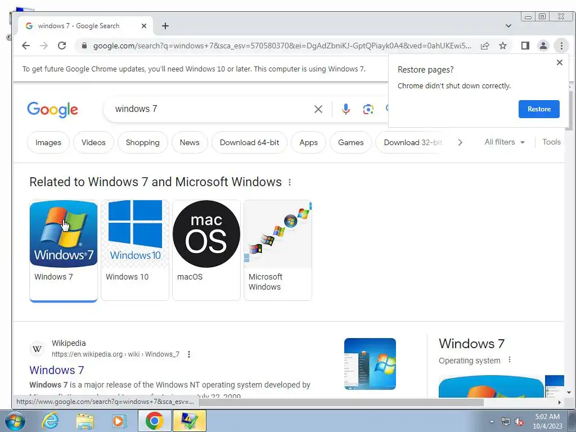Screen dimensions: 576x432
Task: Open options beside 'Related to Windows 7' heading
Action: pyautogui.click(x=290, y=182)
